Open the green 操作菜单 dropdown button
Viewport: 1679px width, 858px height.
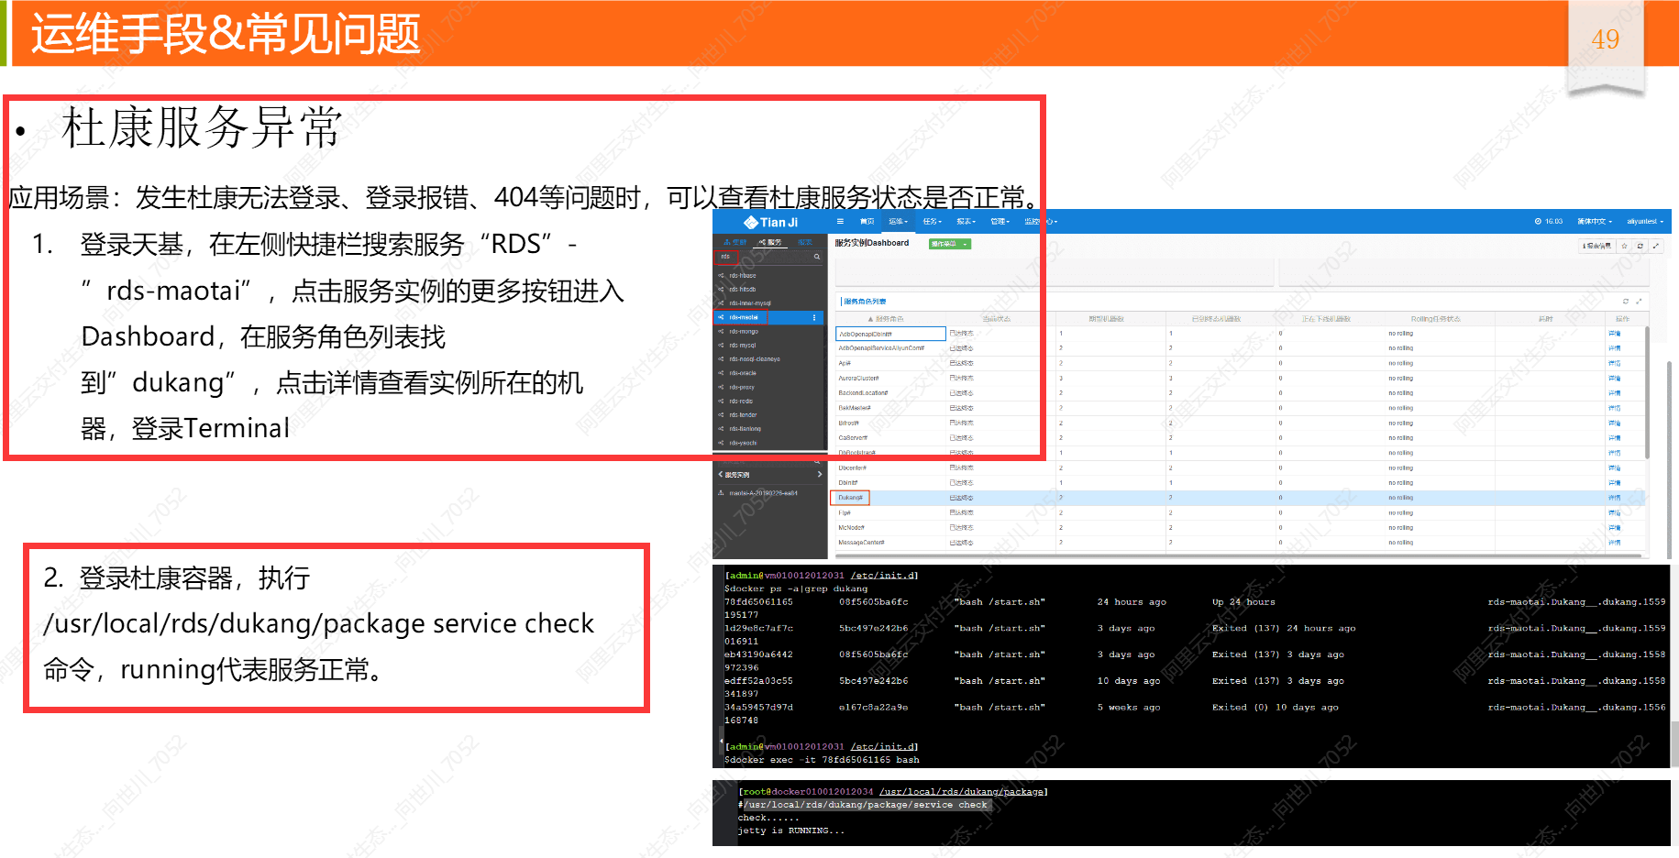[x=949, y=244]
